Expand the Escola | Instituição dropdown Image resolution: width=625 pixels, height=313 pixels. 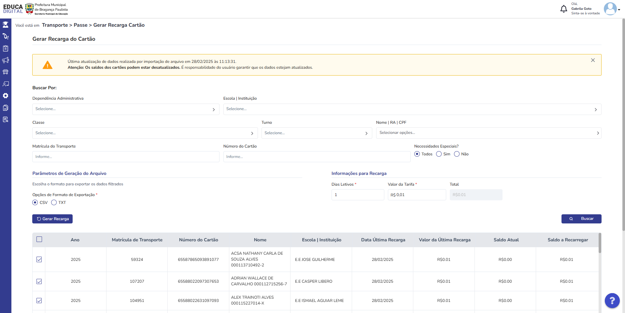412,109
